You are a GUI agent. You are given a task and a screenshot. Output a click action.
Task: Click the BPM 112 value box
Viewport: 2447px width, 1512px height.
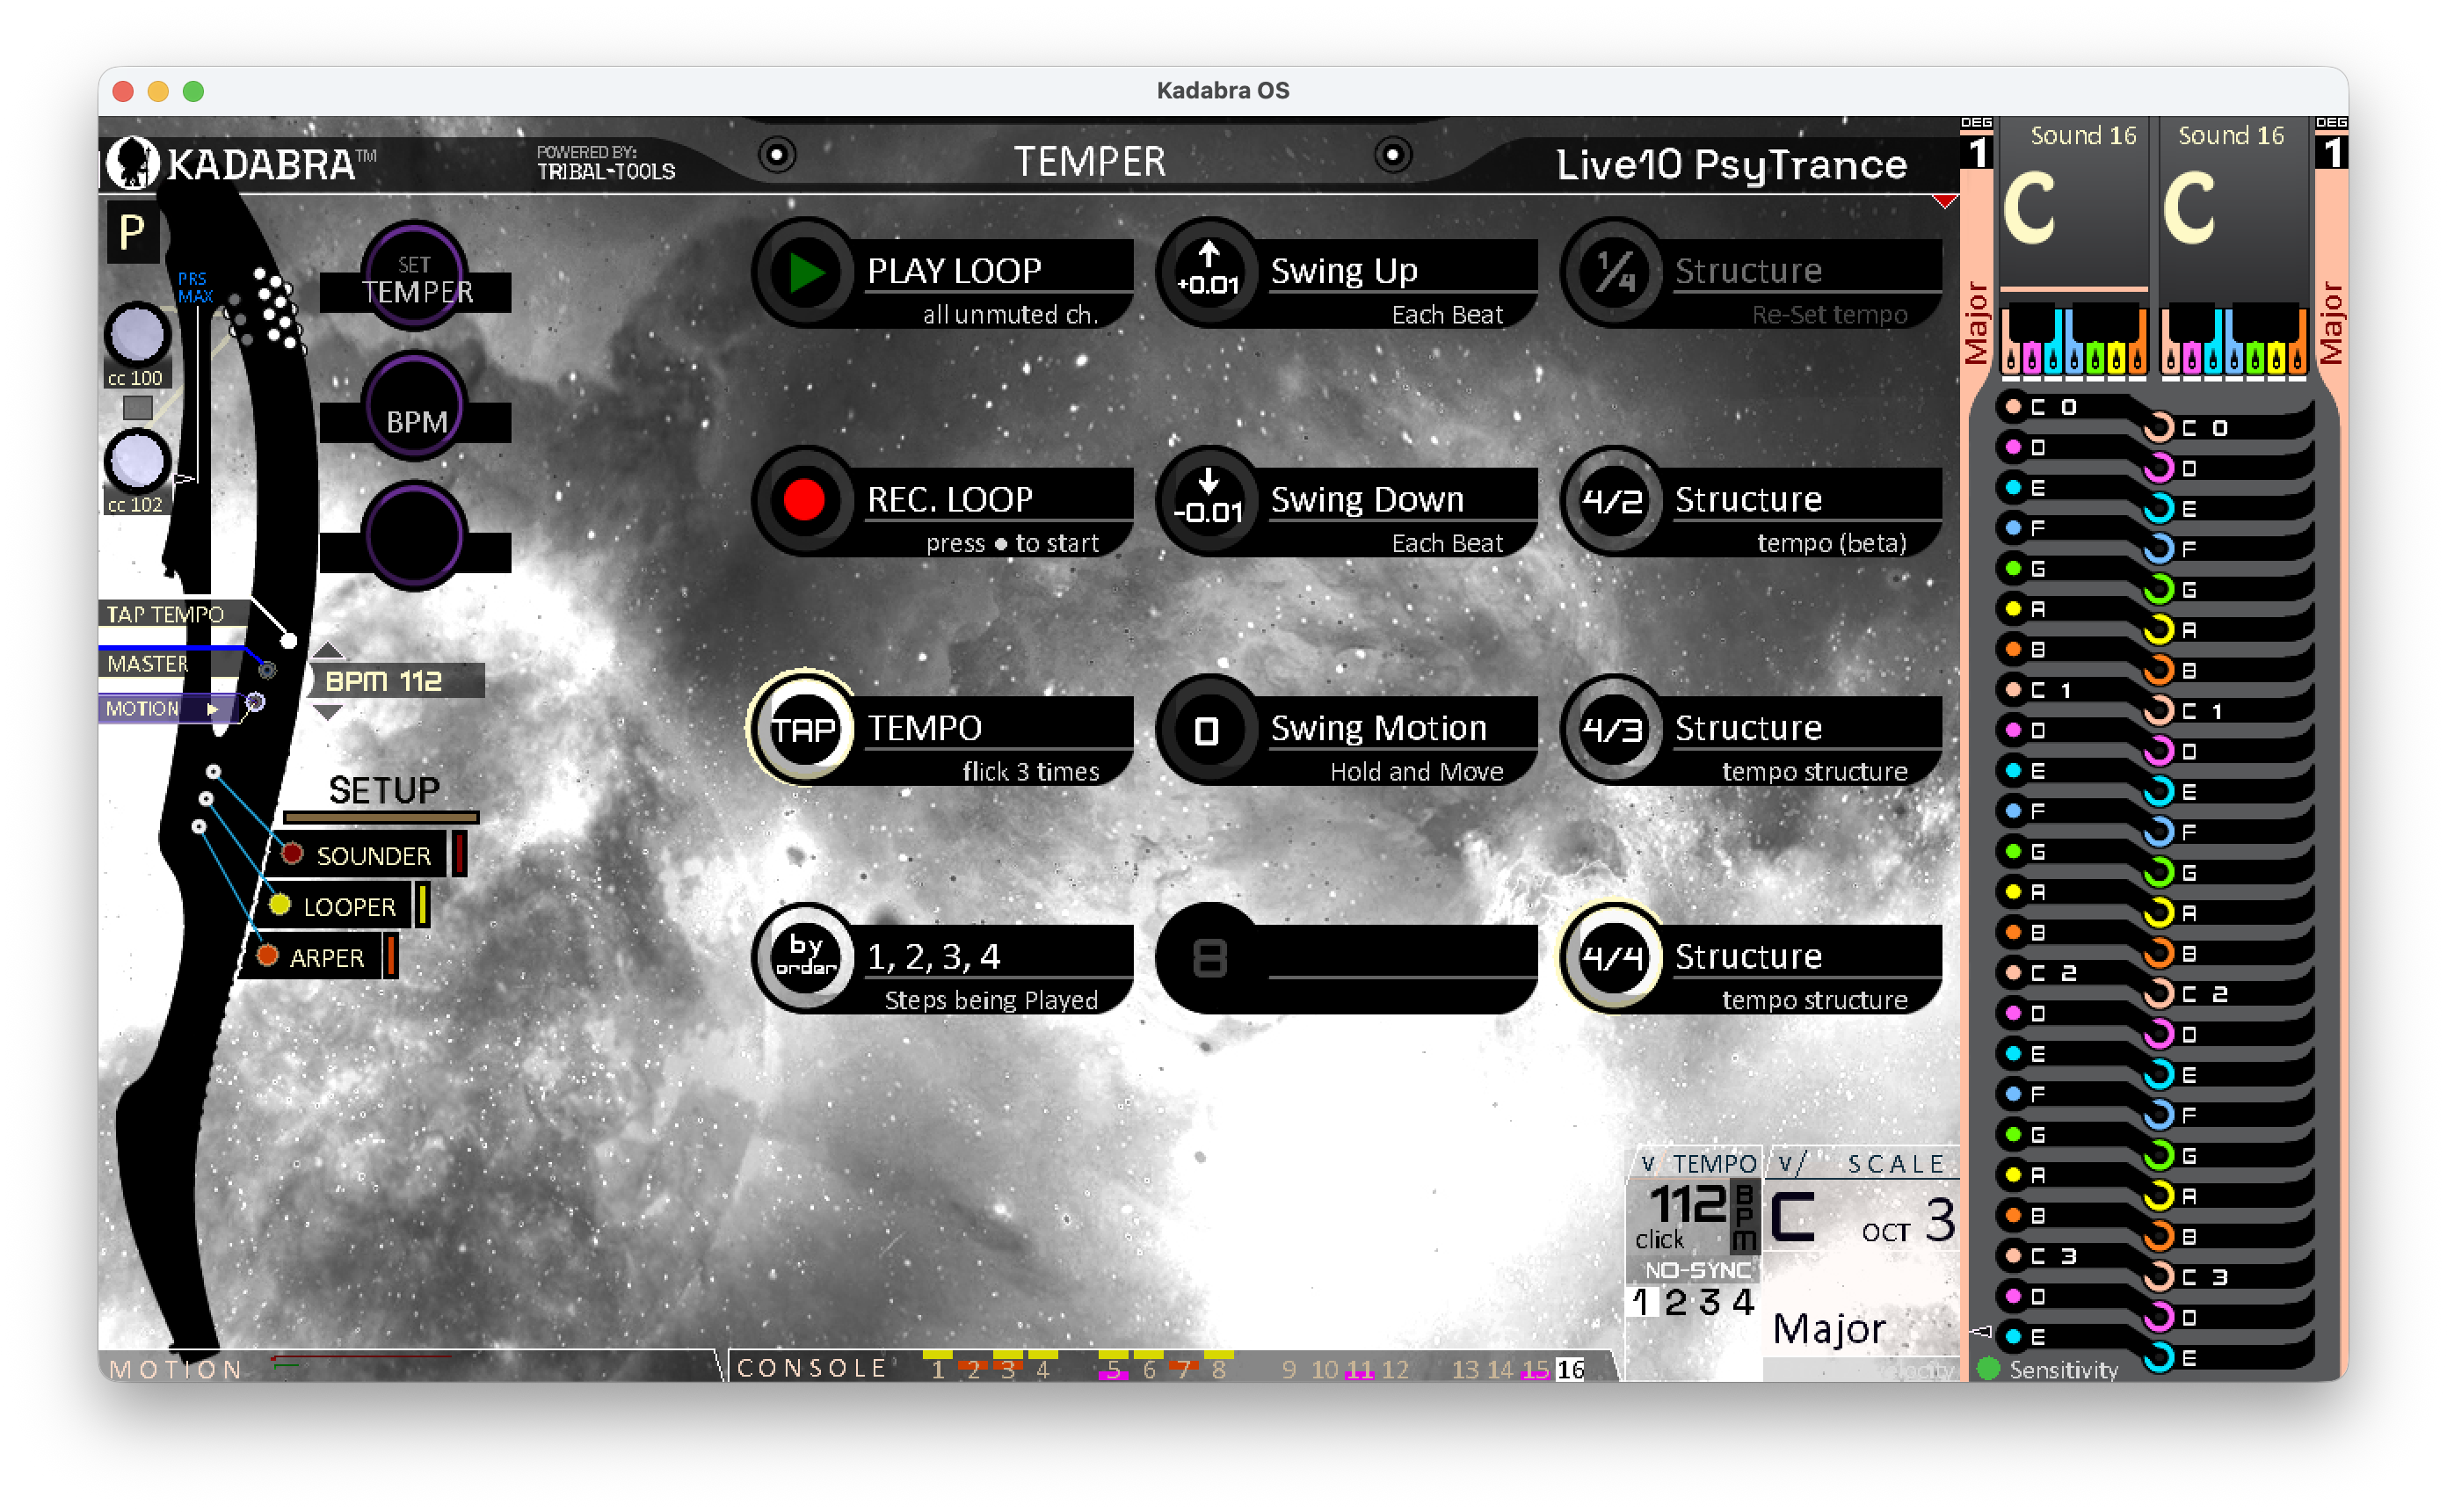(x=396, y=681)
